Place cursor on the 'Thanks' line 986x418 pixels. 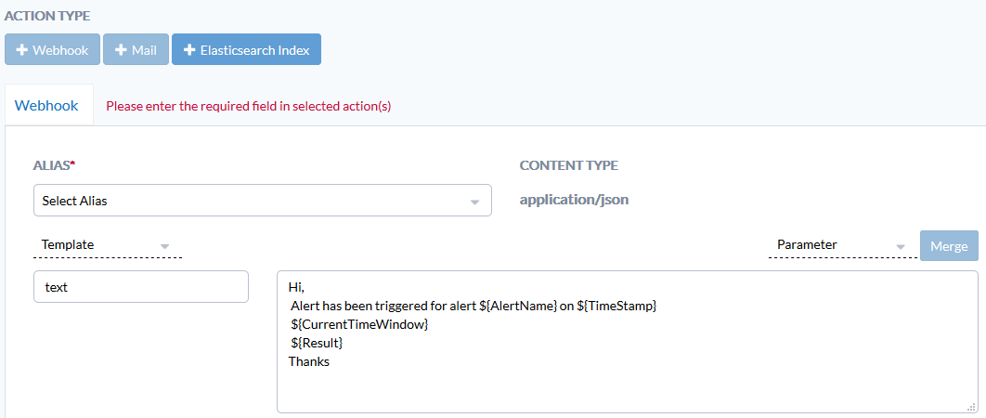click(309, 362)
